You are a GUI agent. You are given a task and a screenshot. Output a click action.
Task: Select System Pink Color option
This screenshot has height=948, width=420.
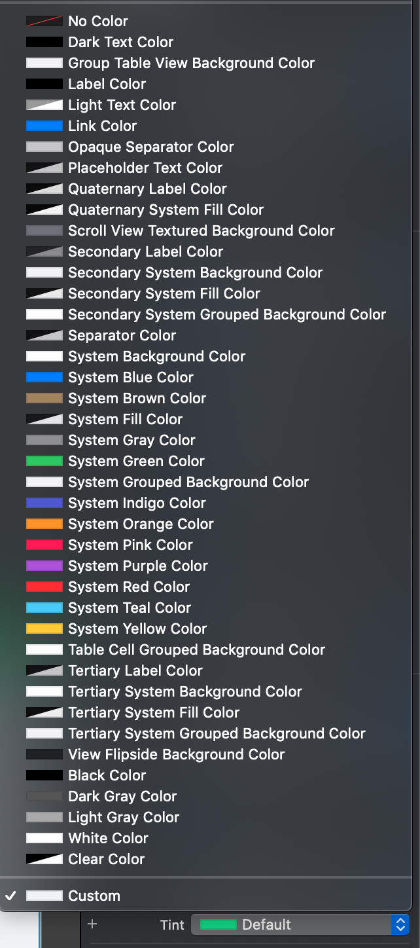[130, 545]
